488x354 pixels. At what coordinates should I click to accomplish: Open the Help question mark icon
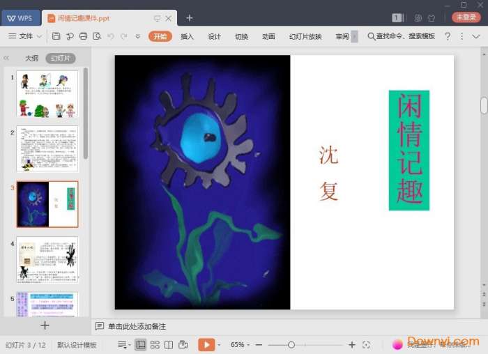pyautogui.click(x=448, y=36)
